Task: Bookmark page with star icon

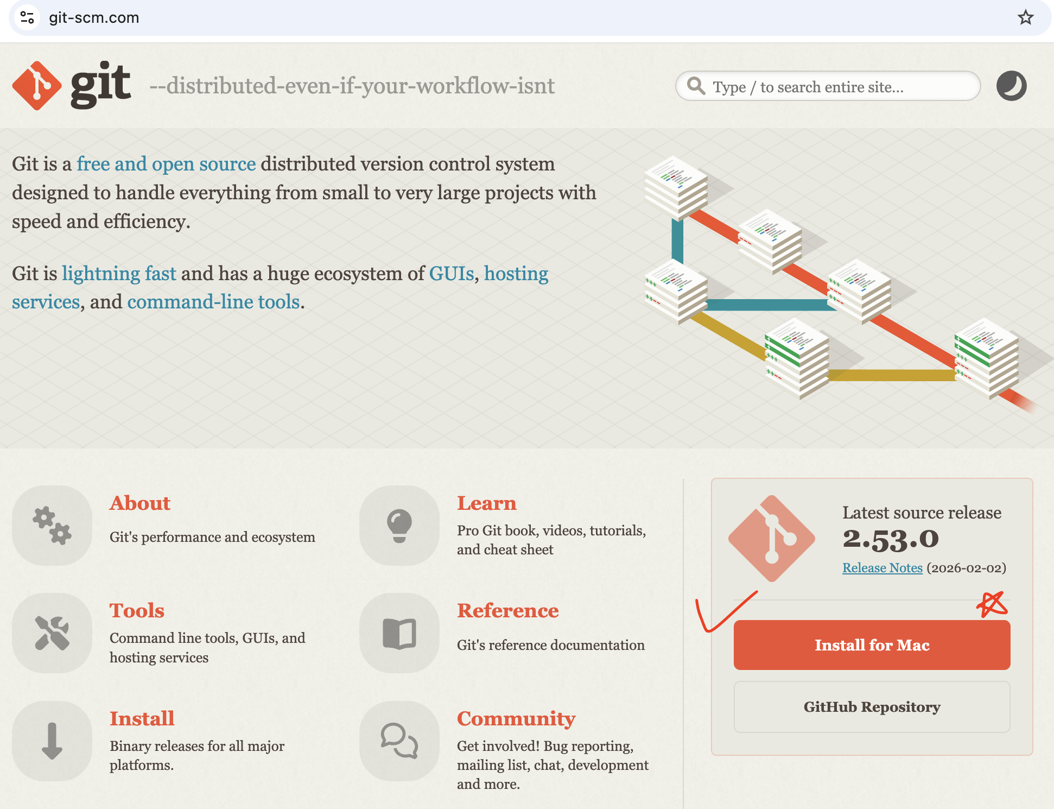Action: pos(1025,17)
